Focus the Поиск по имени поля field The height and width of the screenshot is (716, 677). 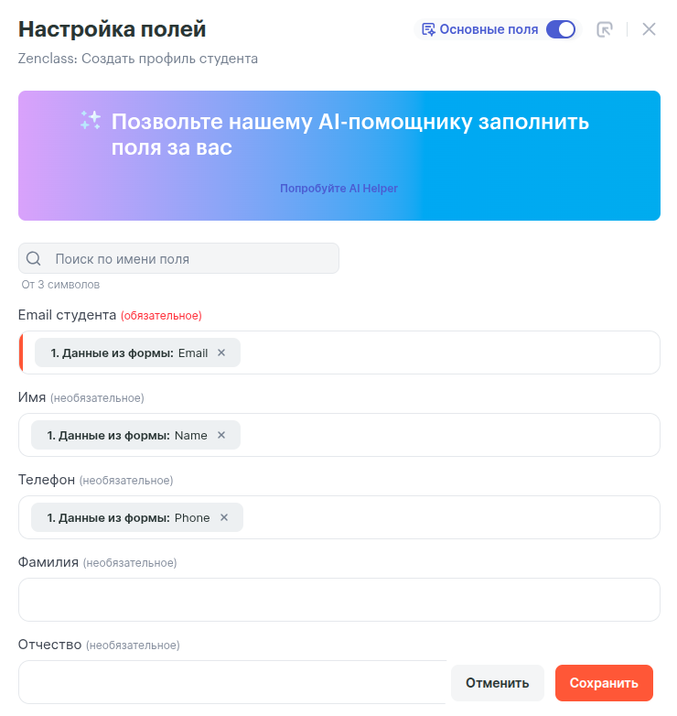tap(192, 259)
